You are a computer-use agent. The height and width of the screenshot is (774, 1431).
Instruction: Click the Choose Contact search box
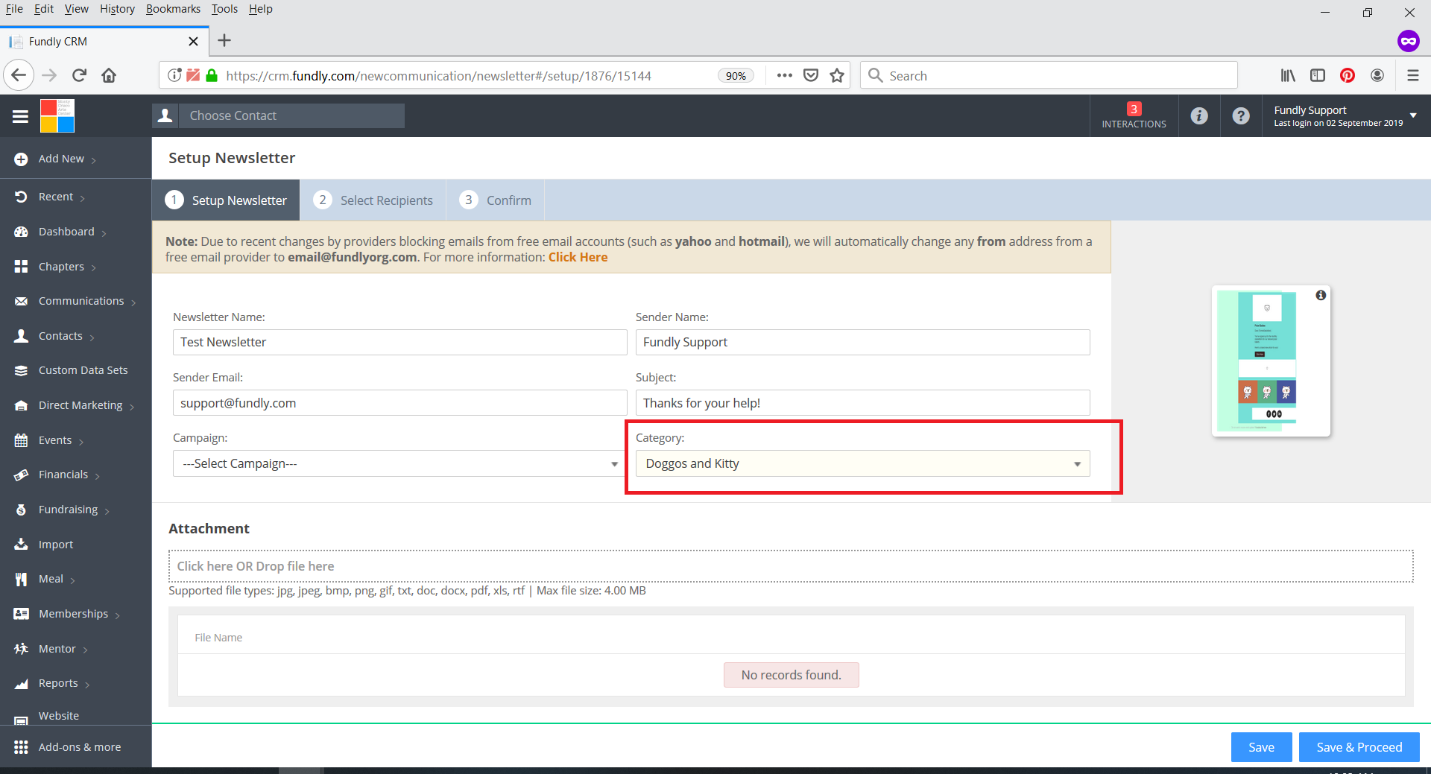291,115
